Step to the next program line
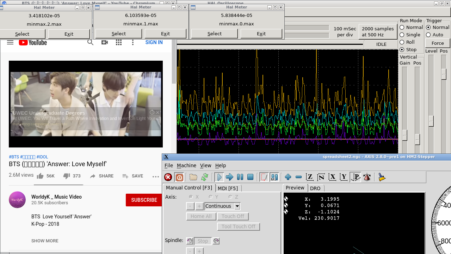 click(230, 177)
